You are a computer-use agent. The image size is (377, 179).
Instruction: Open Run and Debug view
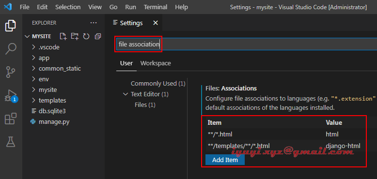click(11, 96)
